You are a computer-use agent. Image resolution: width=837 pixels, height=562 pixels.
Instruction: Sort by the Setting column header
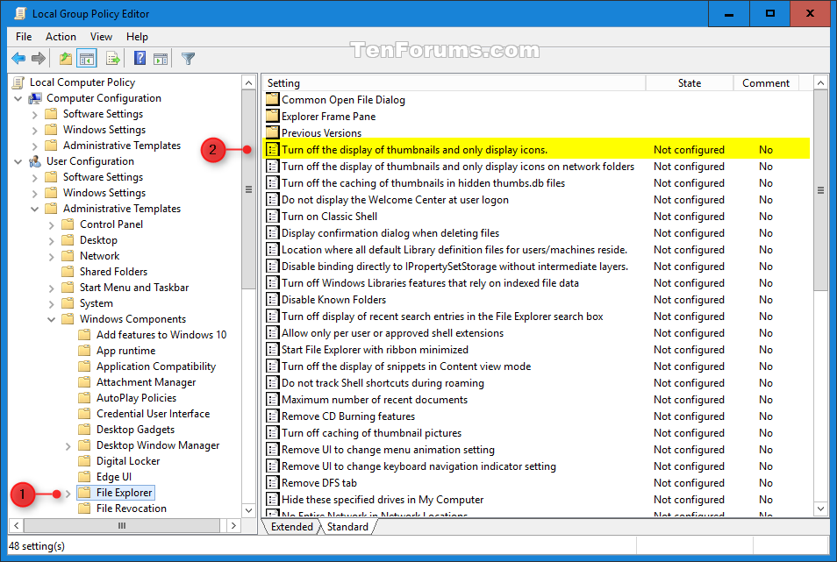[454, 82]
